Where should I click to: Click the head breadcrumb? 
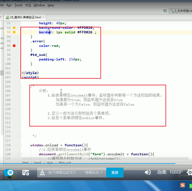pyautogui.click(x=37, y=162)
